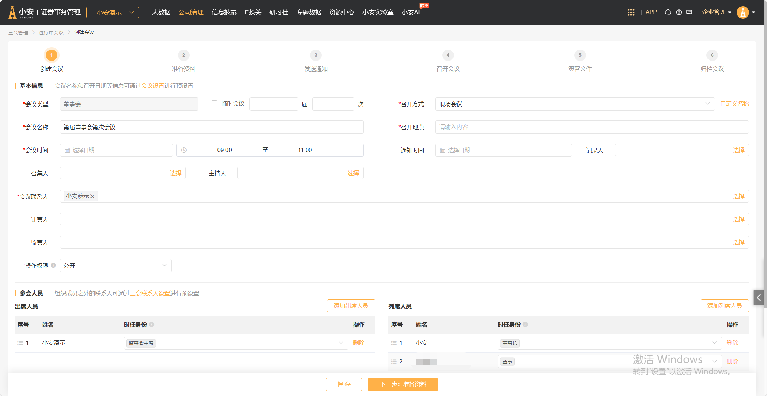Viewport: 767px width, 396px height.
Task: Open the nine-dot apps grid icon
Action: coord(631,12)
